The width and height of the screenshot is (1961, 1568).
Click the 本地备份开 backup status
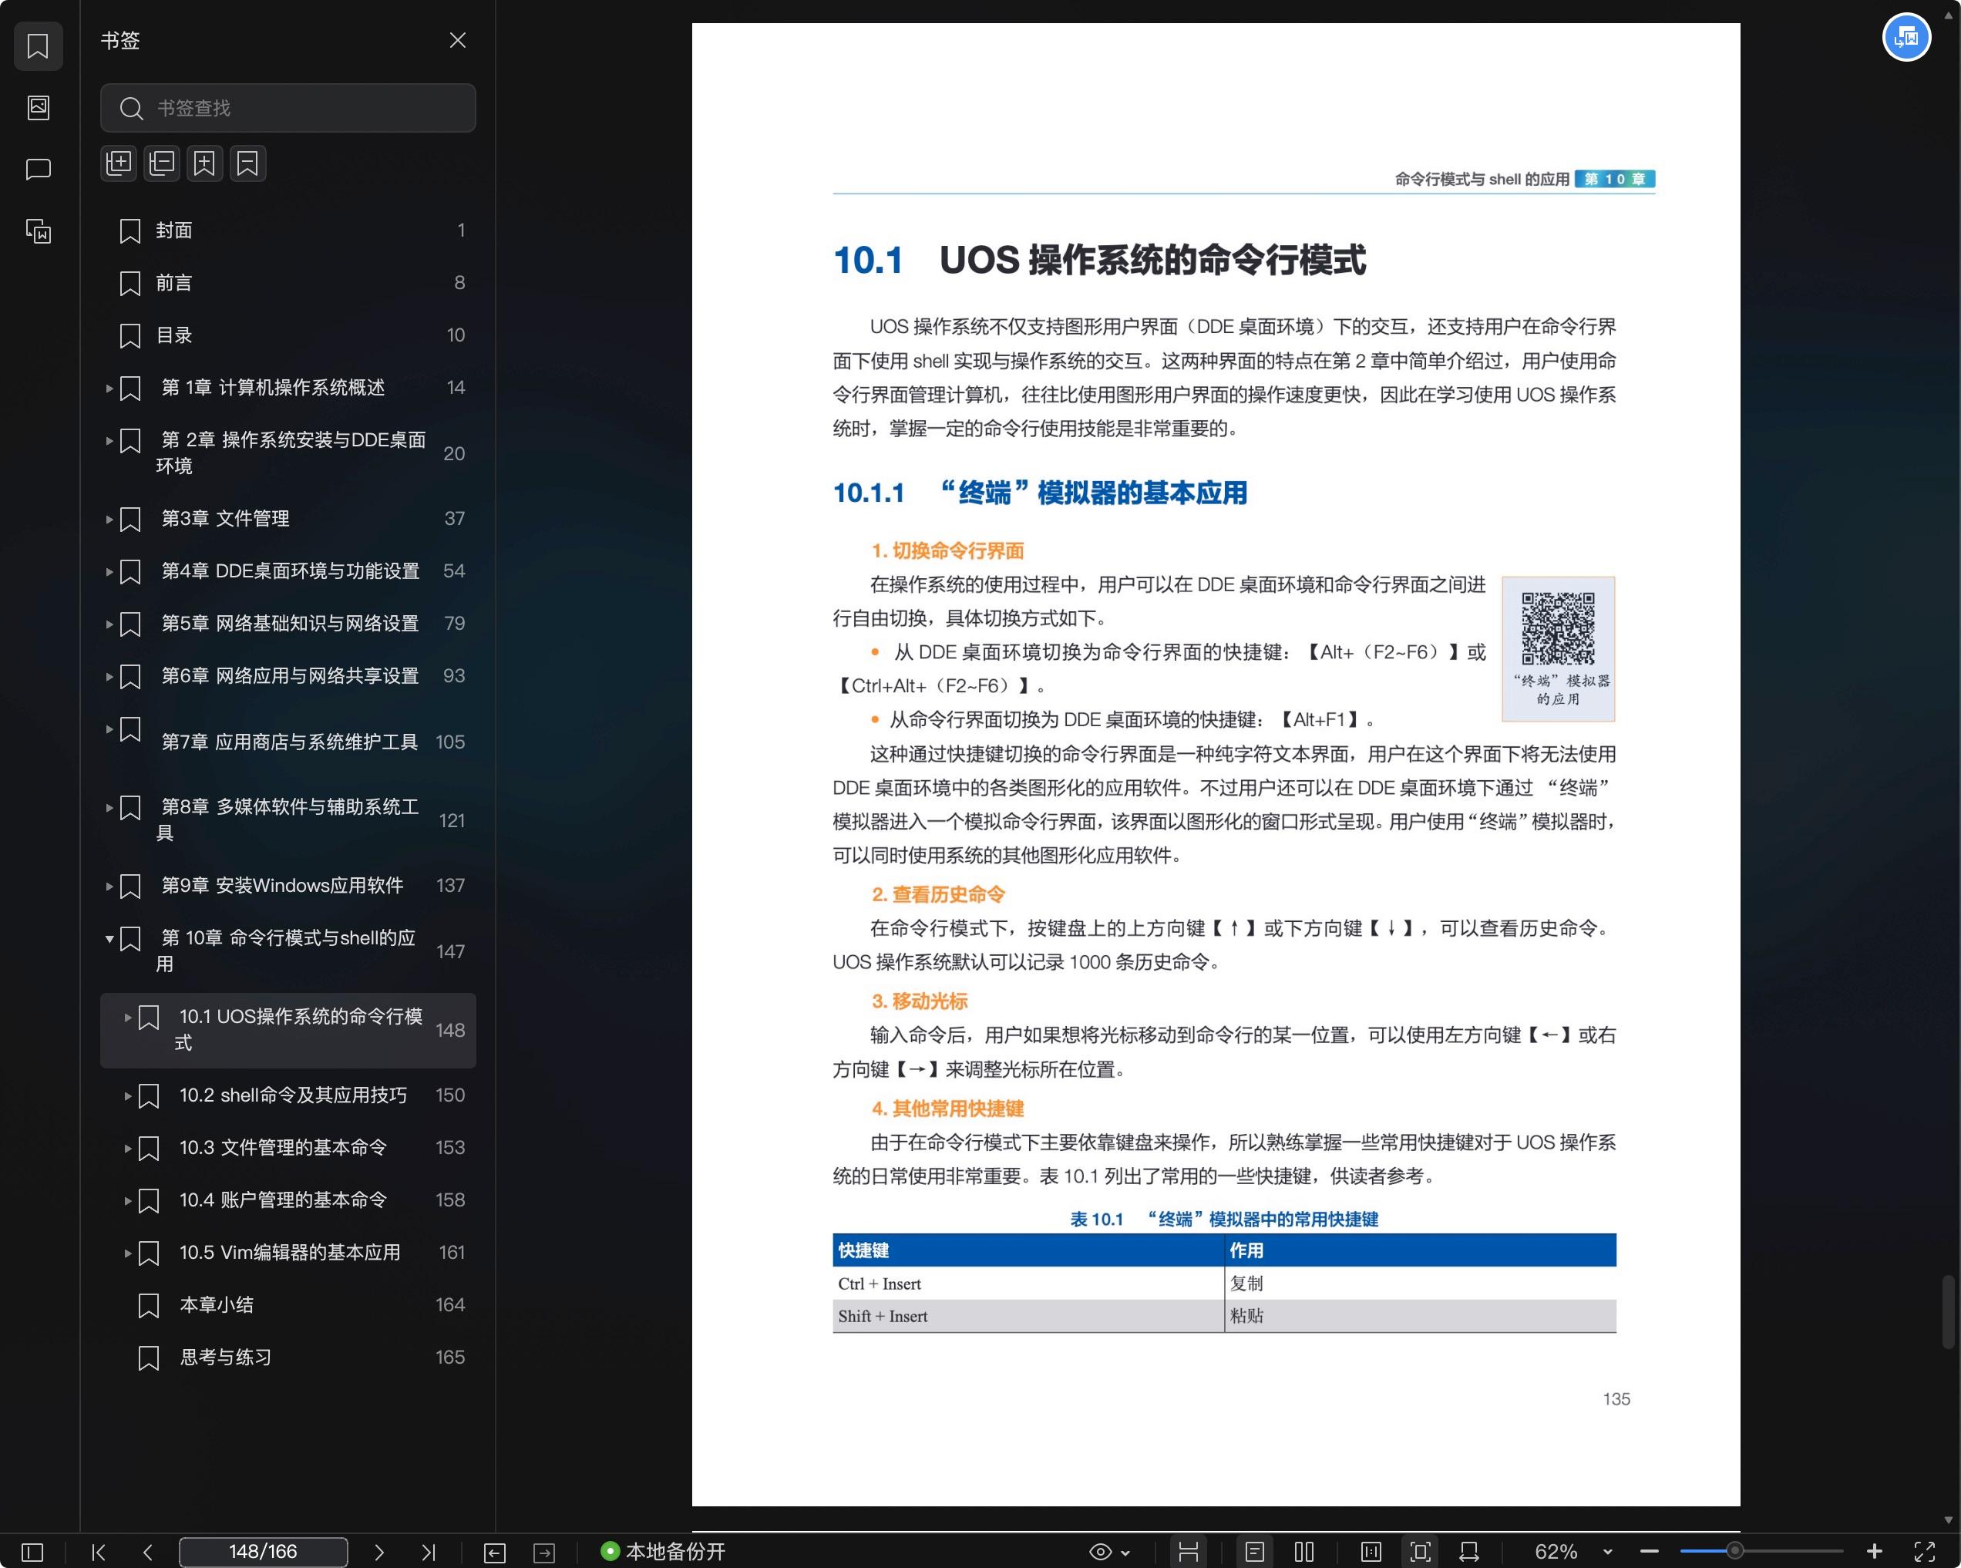tap(663, 1552)
